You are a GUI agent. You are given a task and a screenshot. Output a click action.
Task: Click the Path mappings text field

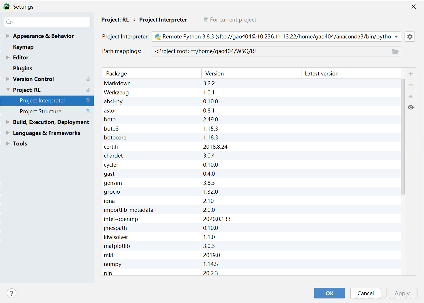tap(276, 51)
